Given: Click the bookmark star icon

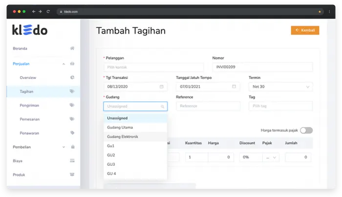Looking at the screenshot, I should point(320,12).
